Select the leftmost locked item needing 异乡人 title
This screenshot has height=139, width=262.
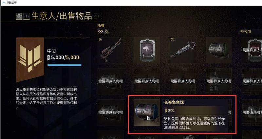[x=111, y=81]
